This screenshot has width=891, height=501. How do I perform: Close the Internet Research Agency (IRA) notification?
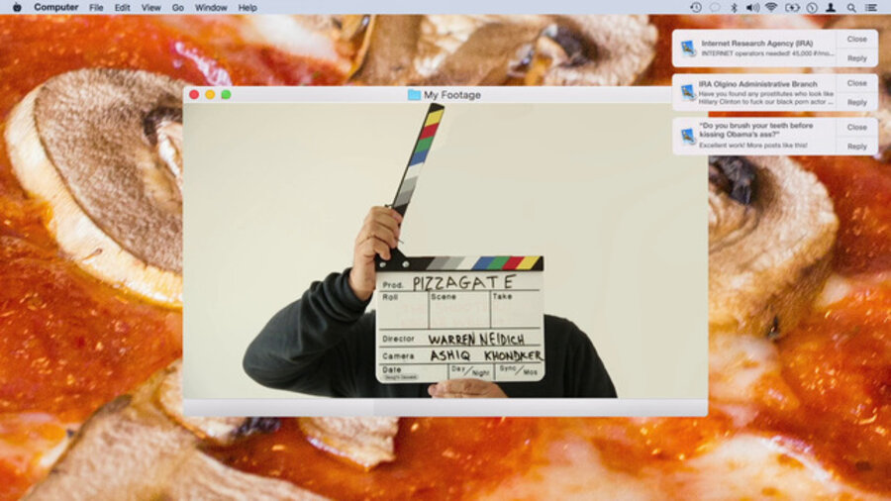click(857, 40)
